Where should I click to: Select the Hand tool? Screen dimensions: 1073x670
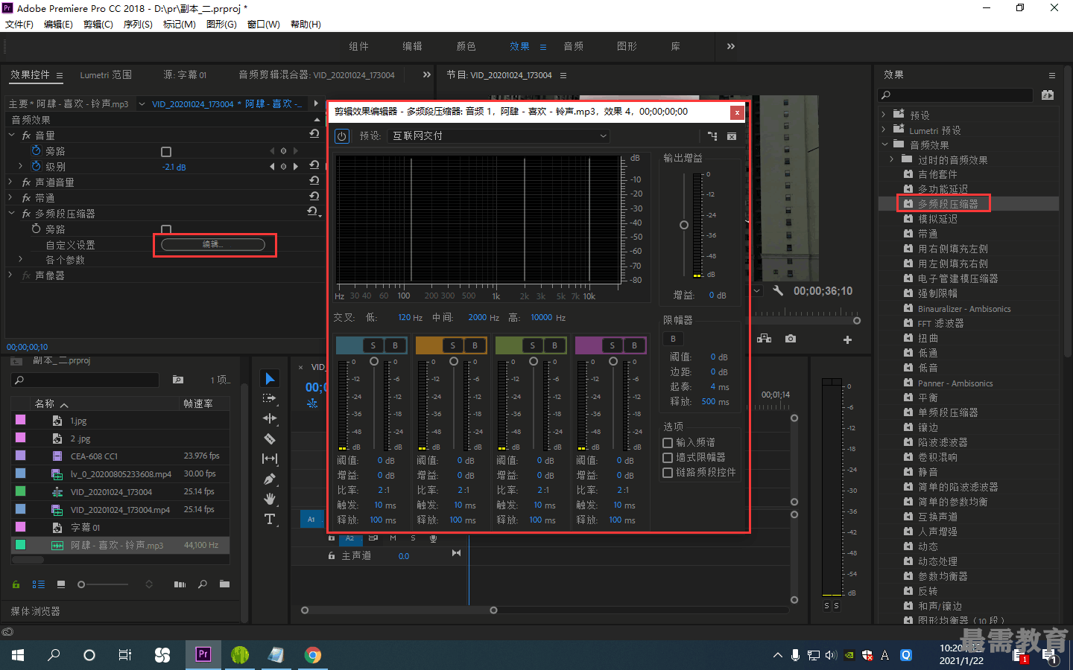(270, 499)
